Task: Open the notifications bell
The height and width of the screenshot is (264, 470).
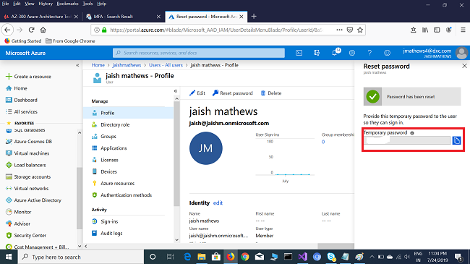Action: click(335, 53)
